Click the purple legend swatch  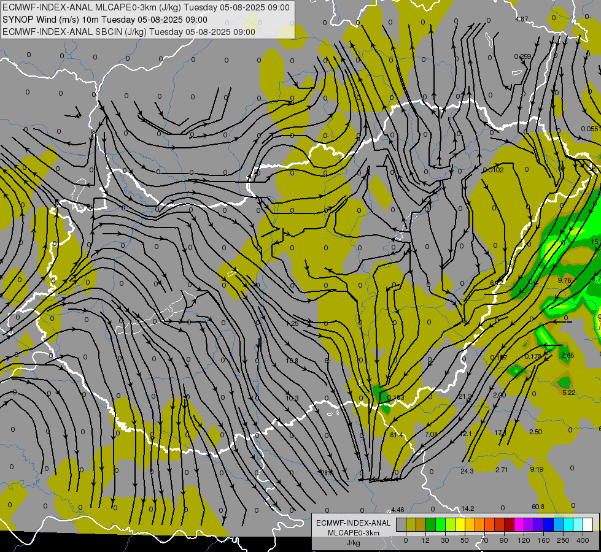coord(529,524)
